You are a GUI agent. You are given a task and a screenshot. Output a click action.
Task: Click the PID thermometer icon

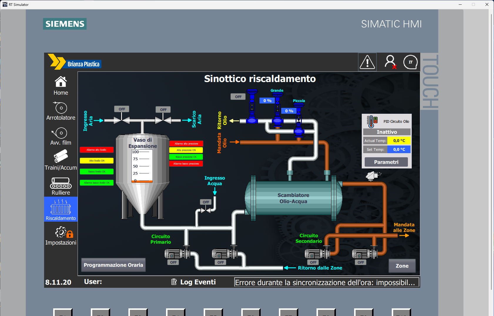tap(372, 121)
